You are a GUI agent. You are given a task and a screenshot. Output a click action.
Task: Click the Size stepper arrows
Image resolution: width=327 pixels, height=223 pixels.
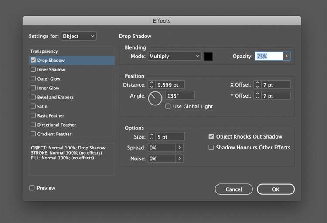[x=152, y=137]
